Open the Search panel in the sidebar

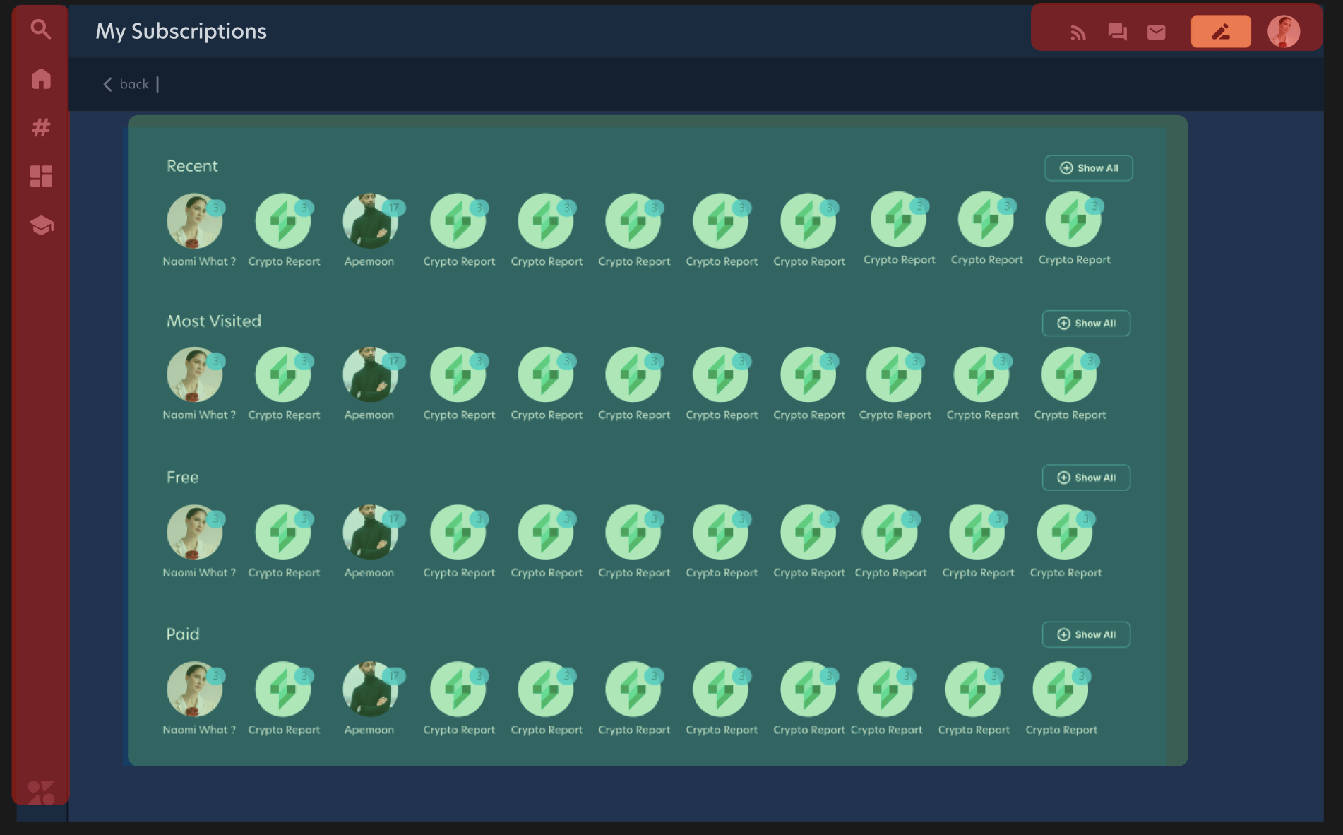point(40,30)
